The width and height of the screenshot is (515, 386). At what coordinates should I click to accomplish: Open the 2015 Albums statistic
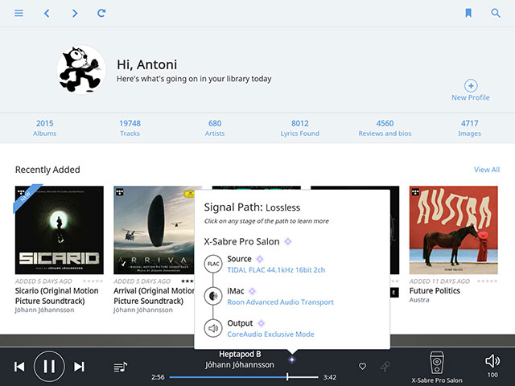tap(45, 128)
